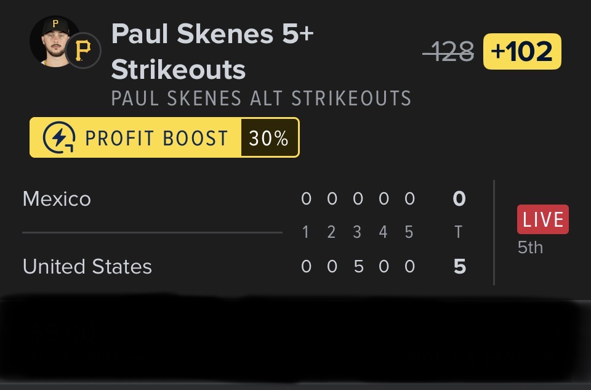Tap the red LIVE badge

(x=542, y=220)
